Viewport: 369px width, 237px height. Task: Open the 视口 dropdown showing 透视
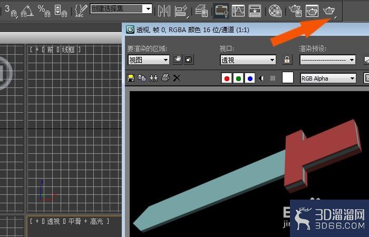pyautogui.click(x=248, y=60)
